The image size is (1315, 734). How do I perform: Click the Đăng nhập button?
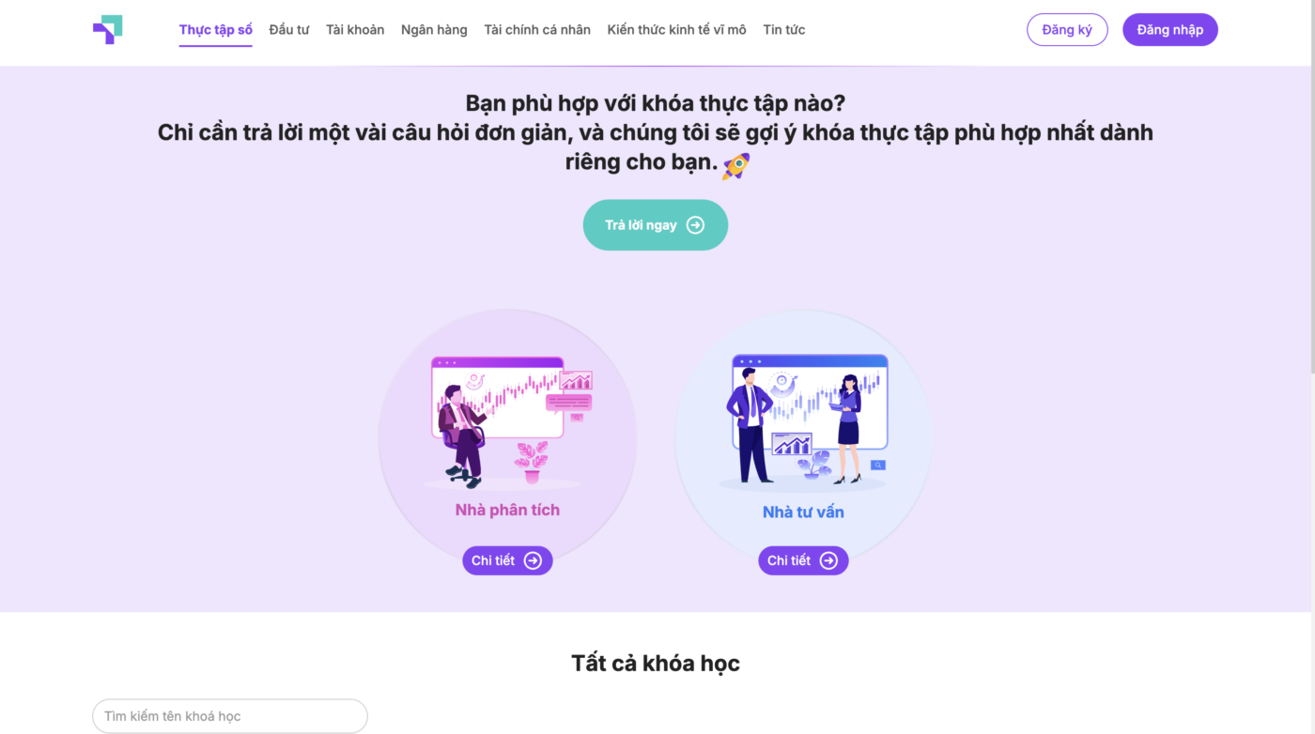coord(1170,30)
